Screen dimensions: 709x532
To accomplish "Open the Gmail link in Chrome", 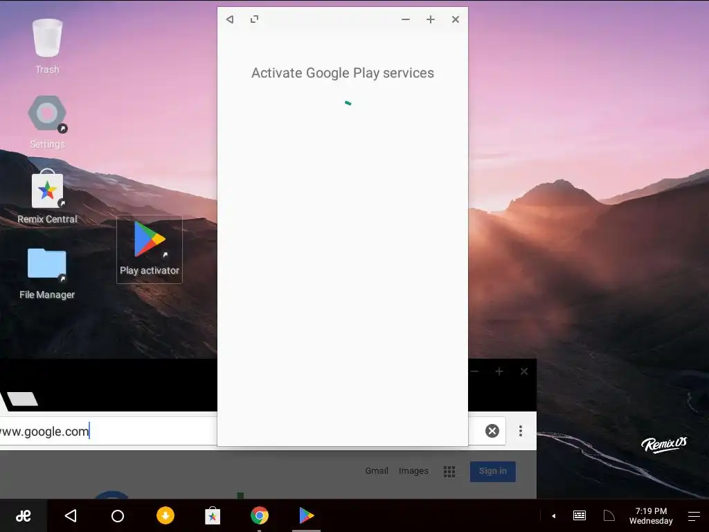I will 377,471.
